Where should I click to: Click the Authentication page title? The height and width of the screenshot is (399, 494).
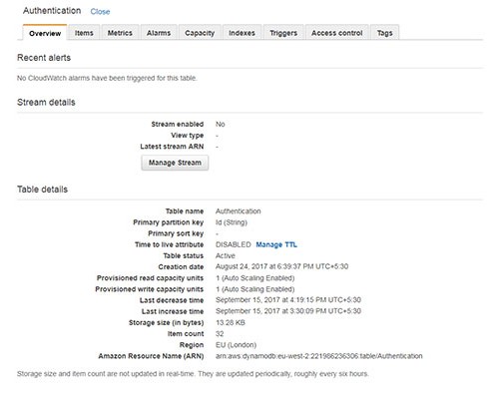(52, 11)
